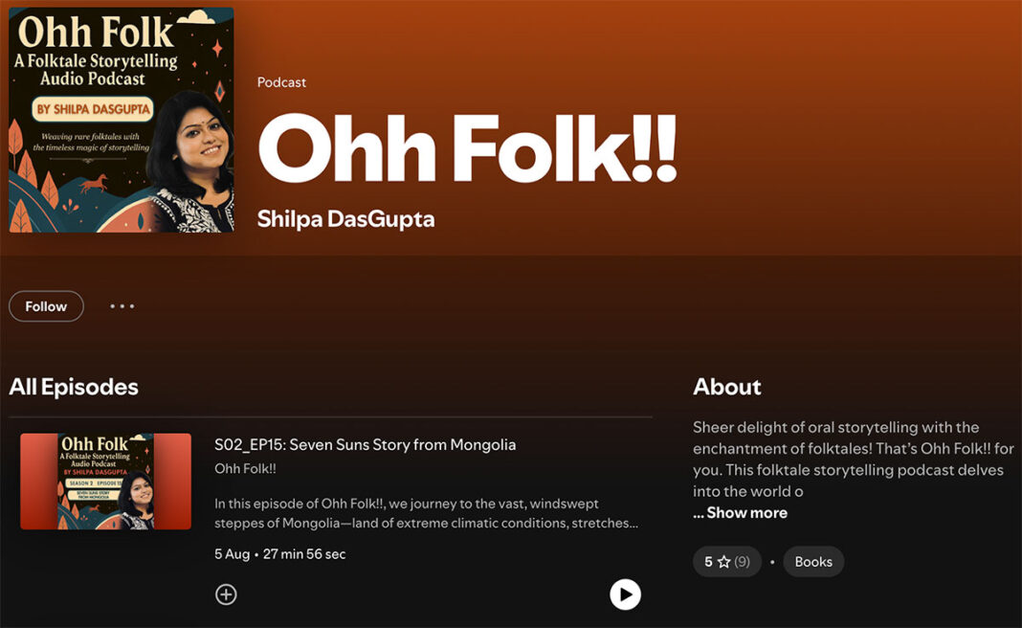Image resolution: width=1022 pixels, height=628 pixels.
Task: Click the podcast cover artwork
Action: pyautogui.click(x=120, y=120)
